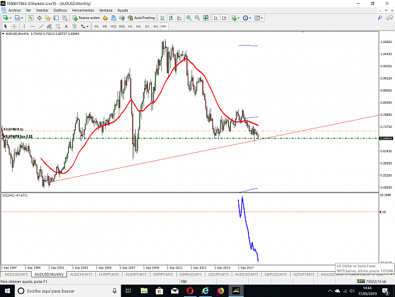The width and height of the screenshot is (395, 297).
Task: Zoom in on the chart
Action: (189, 18)
